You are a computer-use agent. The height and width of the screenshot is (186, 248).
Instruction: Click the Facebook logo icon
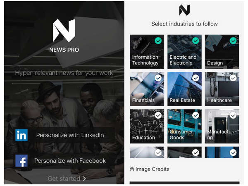point(21,161)
